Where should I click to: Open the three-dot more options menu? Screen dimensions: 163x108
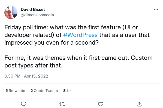[156, 10]
